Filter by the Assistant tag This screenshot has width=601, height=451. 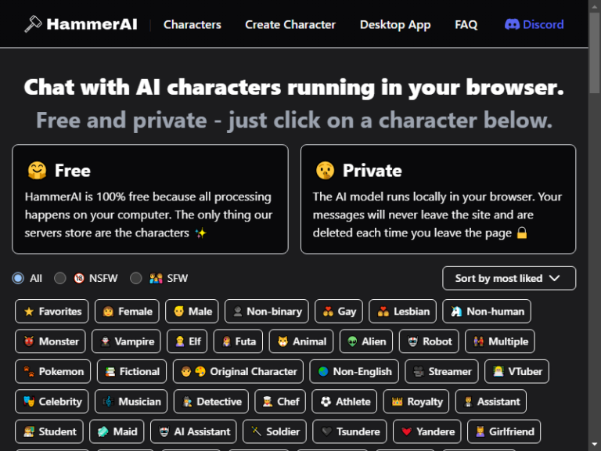click(491, 402)
